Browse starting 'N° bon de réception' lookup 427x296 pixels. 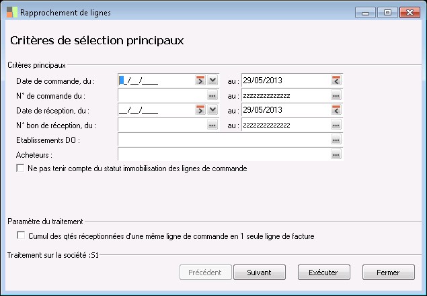point(212,125)
